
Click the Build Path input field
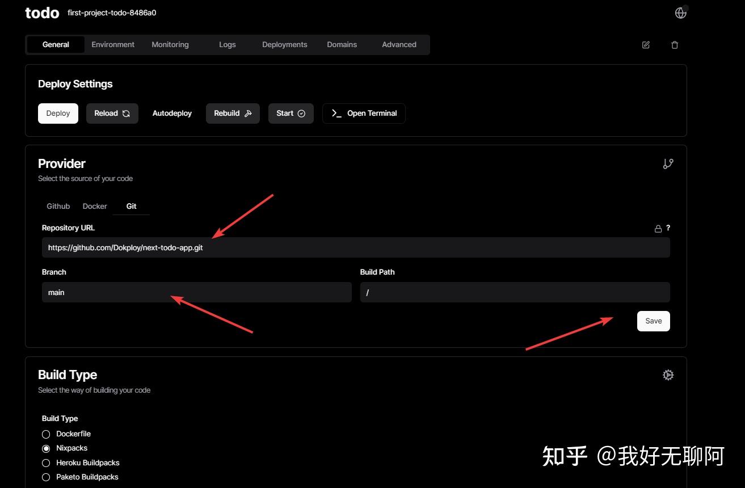click(514, 292)
